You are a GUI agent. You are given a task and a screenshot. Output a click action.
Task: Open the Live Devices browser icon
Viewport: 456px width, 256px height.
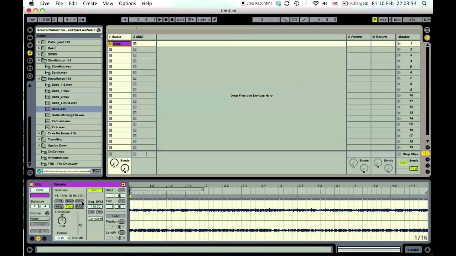tap(30, 37)
